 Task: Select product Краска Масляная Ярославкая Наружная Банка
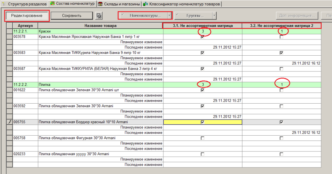click(101, 36)
